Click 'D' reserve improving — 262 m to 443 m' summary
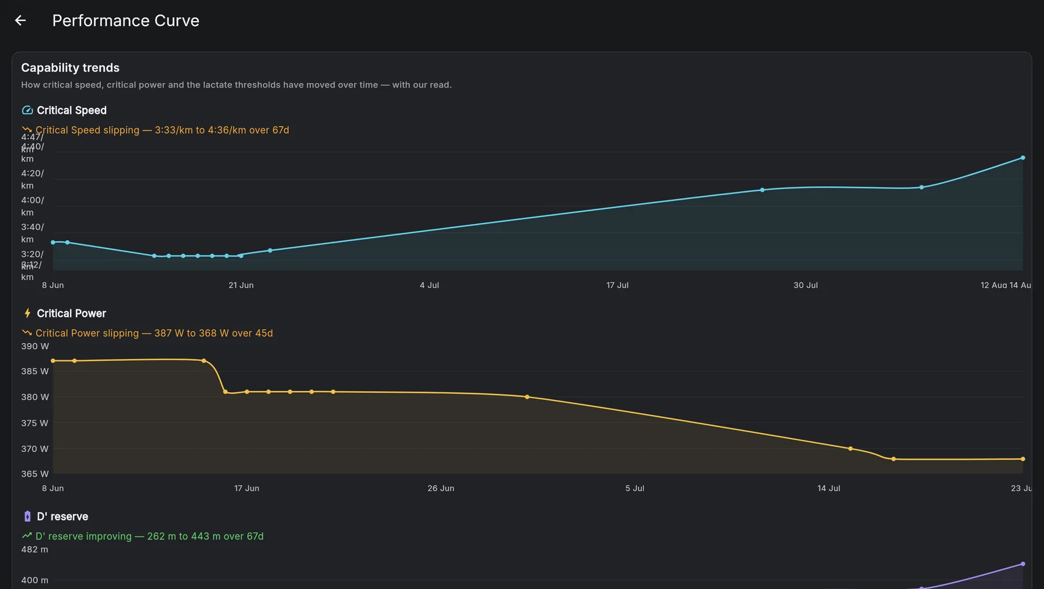1044x589 pixels. (150, 536)
